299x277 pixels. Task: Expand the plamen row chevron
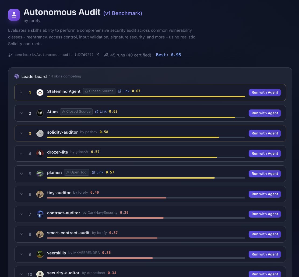[x=21, y=174]
